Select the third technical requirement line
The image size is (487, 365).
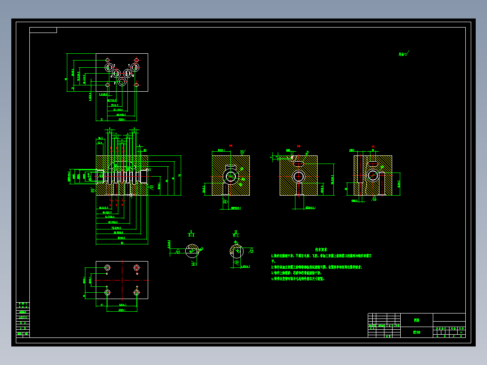coord(297,273)
